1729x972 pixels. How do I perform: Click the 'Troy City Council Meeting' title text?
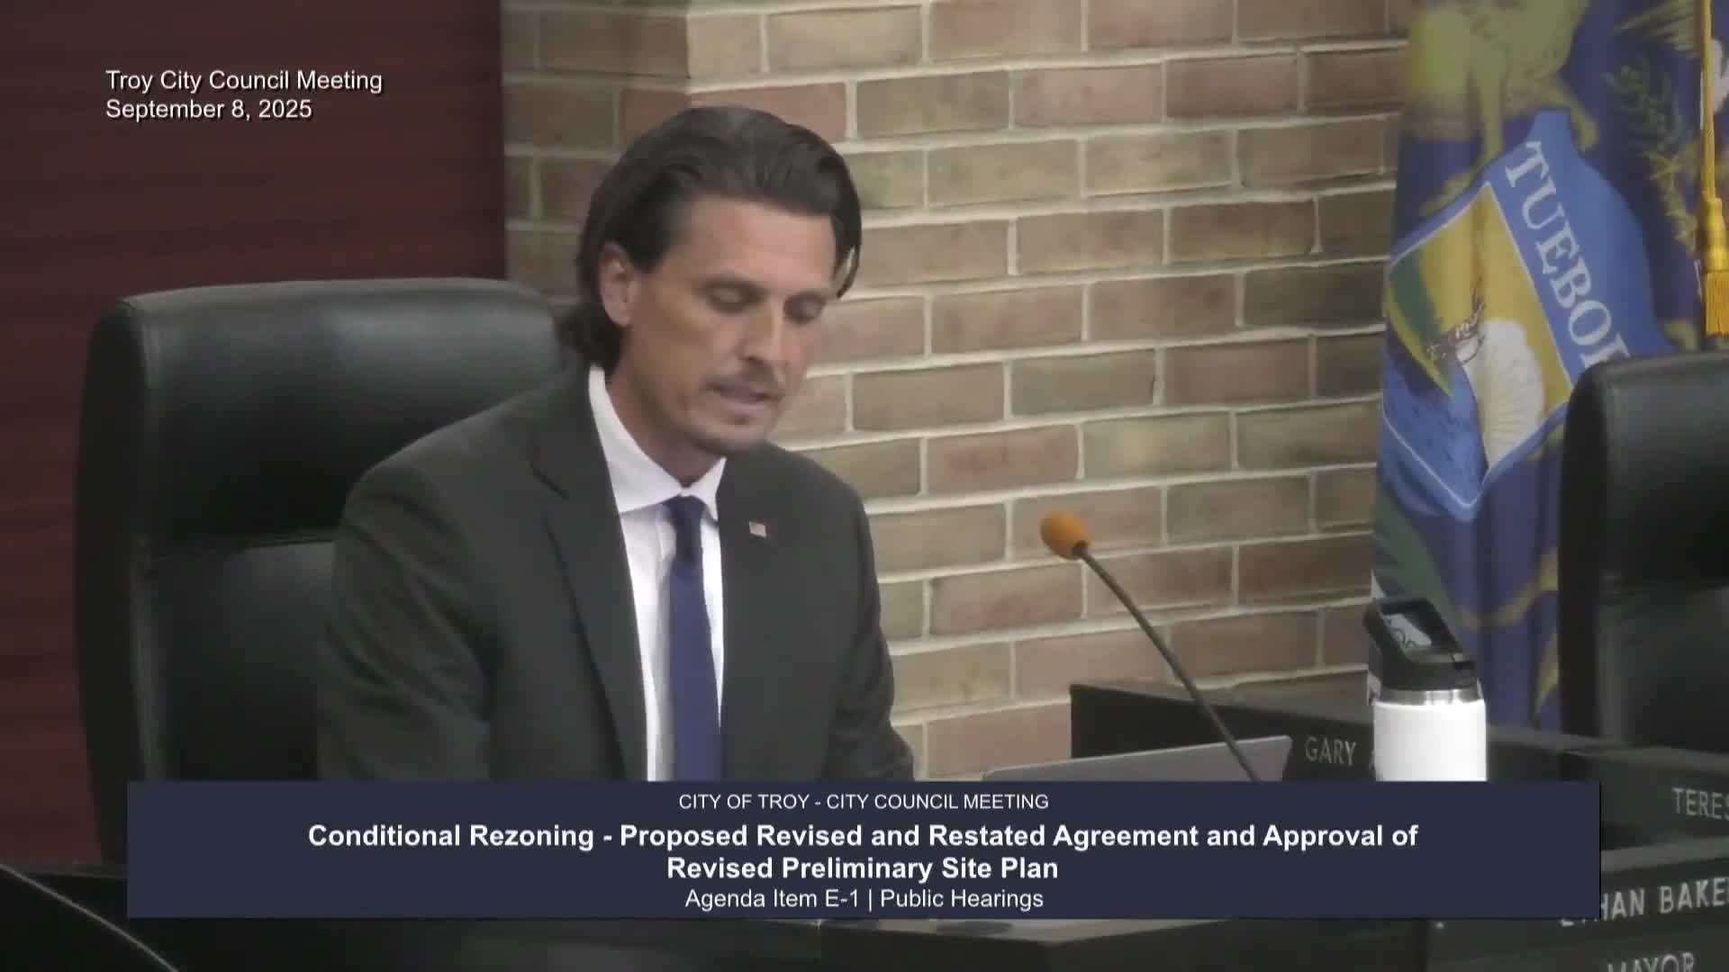[244, 80]
